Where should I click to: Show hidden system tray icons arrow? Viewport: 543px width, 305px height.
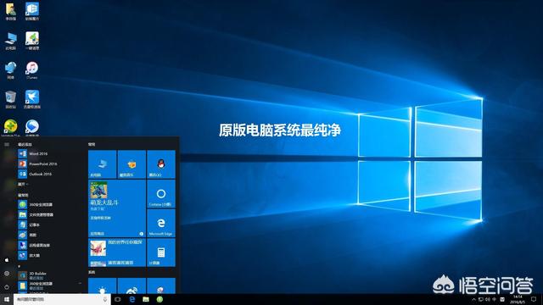point(473,299)
